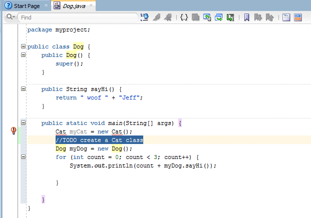Click the highlighted TODO comment line
The height and width of the screenshot is (218, 311).
tap(99, 140)
